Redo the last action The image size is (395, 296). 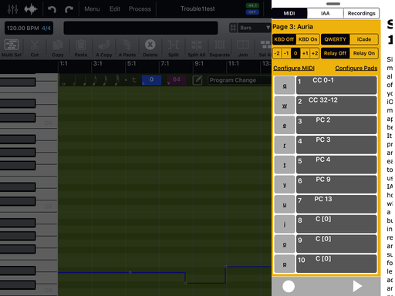coord(69,9)
